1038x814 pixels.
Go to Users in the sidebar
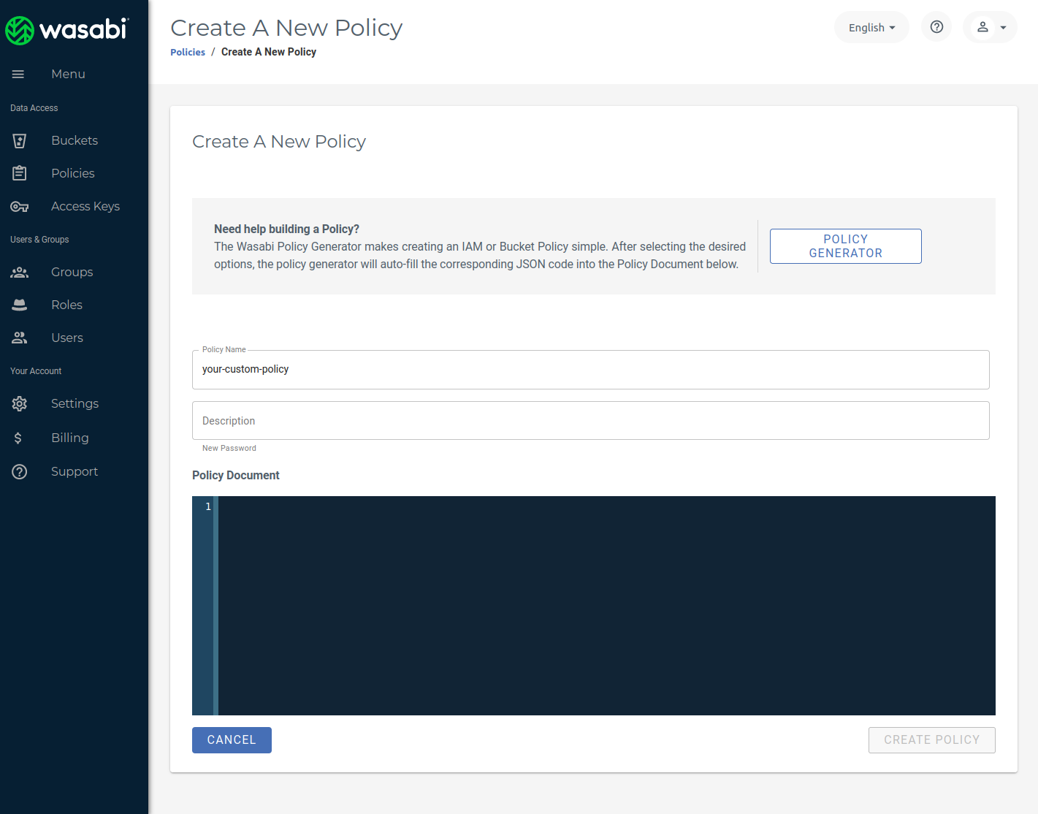click(19, 338)
